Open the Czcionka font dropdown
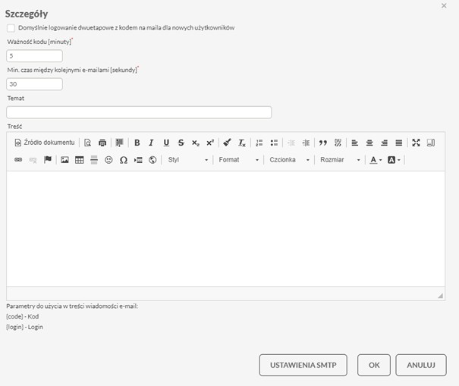Viewport: 459px width, 386px height. point(289,160)
